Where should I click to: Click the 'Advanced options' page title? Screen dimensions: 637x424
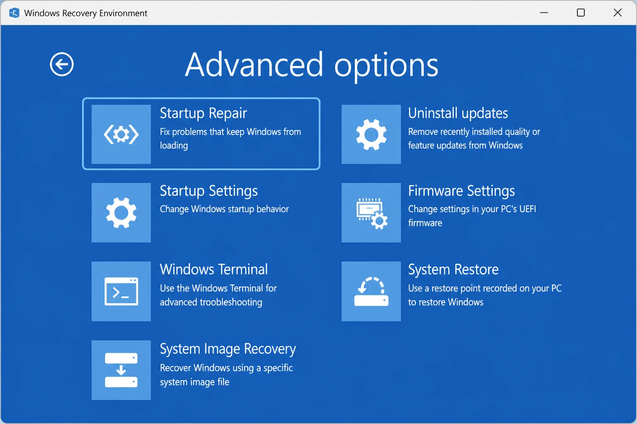311,65
